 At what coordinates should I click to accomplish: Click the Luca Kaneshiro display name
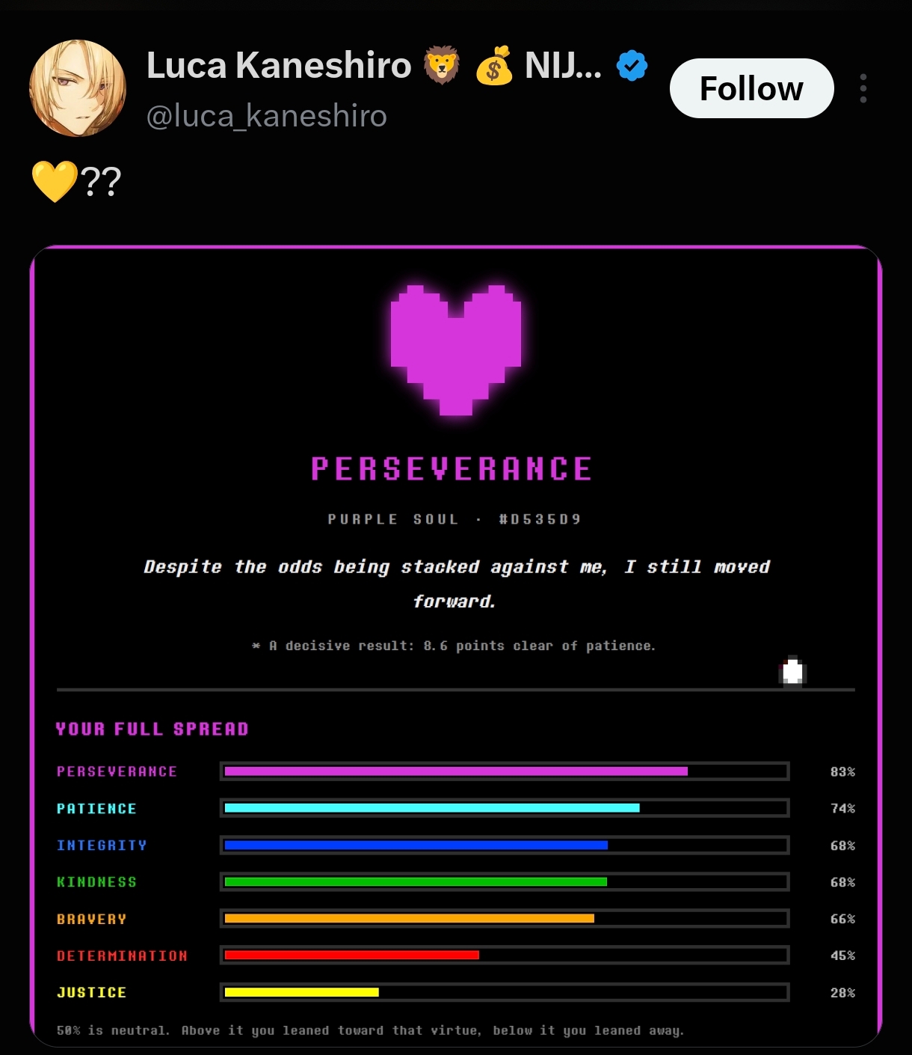click(279, 66)
